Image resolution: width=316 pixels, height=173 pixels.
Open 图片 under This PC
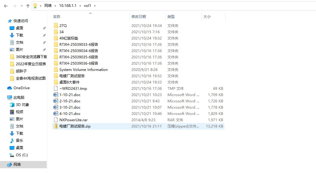point(20,119)
